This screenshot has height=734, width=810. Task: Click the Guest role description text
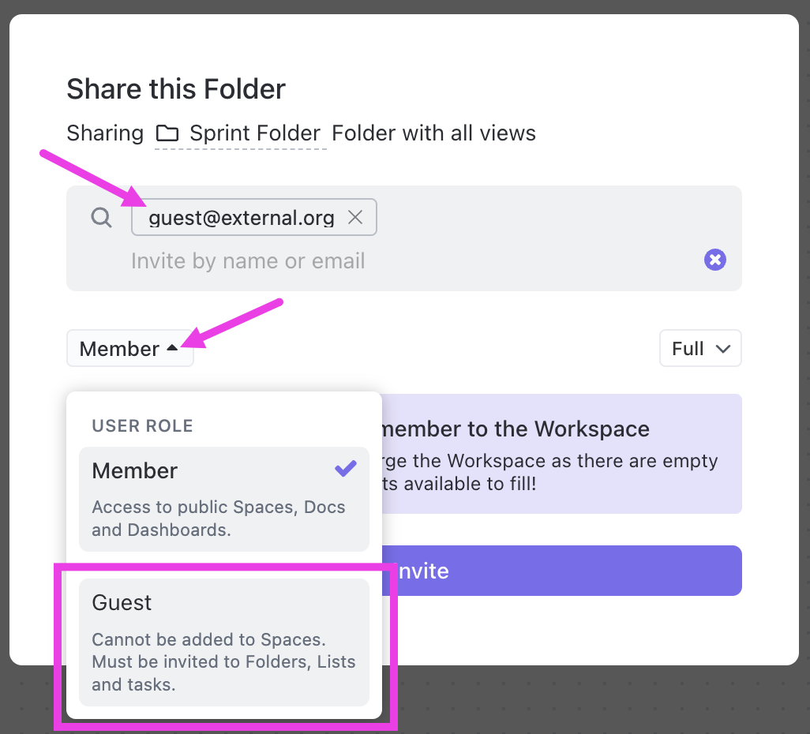(x=223, y=661)
